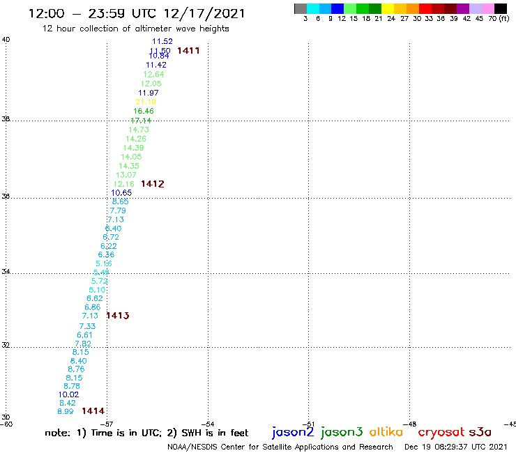Click the wave height value 7.79
This screenshot has width=516, height=453.
tap(118, 210)
